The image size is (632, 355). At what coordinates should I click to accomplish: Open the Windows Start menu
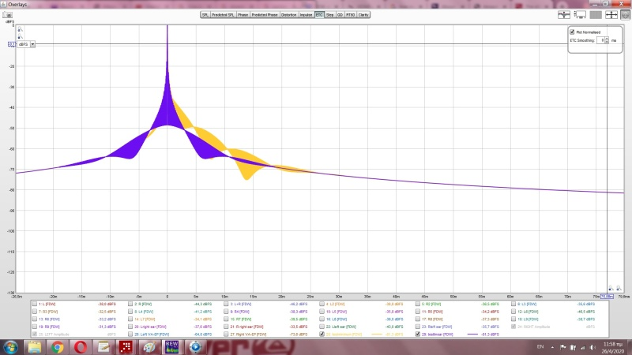tap(12, 346)
